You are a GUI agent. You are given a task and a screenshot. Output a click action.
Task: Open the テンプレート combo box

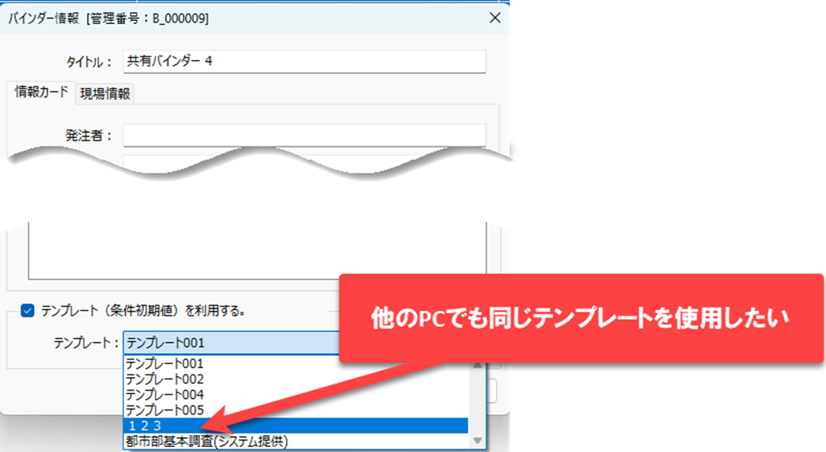click(x=232, y=343)
